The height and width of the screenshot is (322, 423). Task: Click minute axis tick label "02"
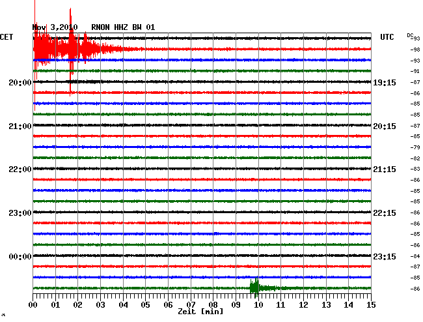tap(77, 305)
